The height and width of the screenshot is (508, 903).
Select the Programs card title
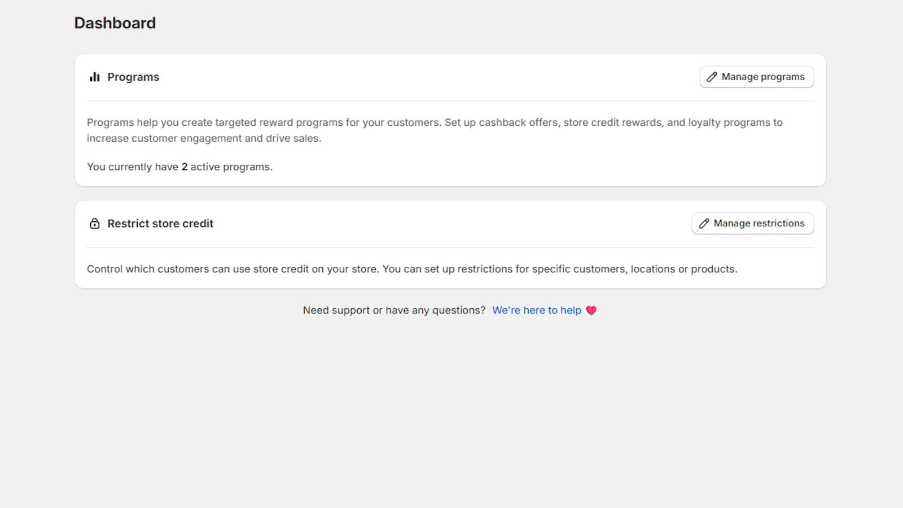pyautogui.click(x=133, y=77)
